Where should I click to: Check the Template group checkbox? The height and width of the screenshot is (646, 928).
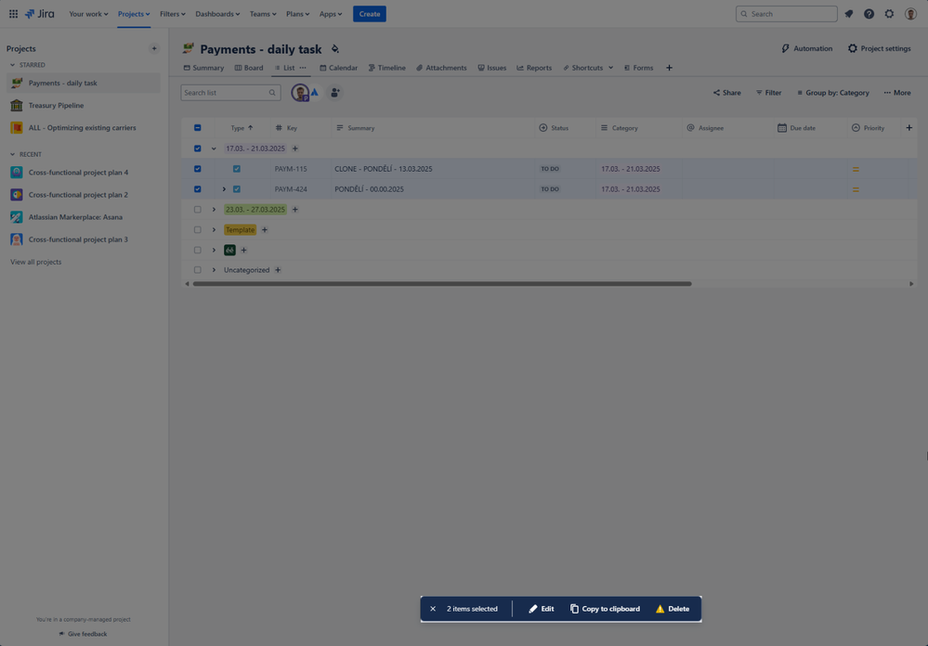pos(198,229)
